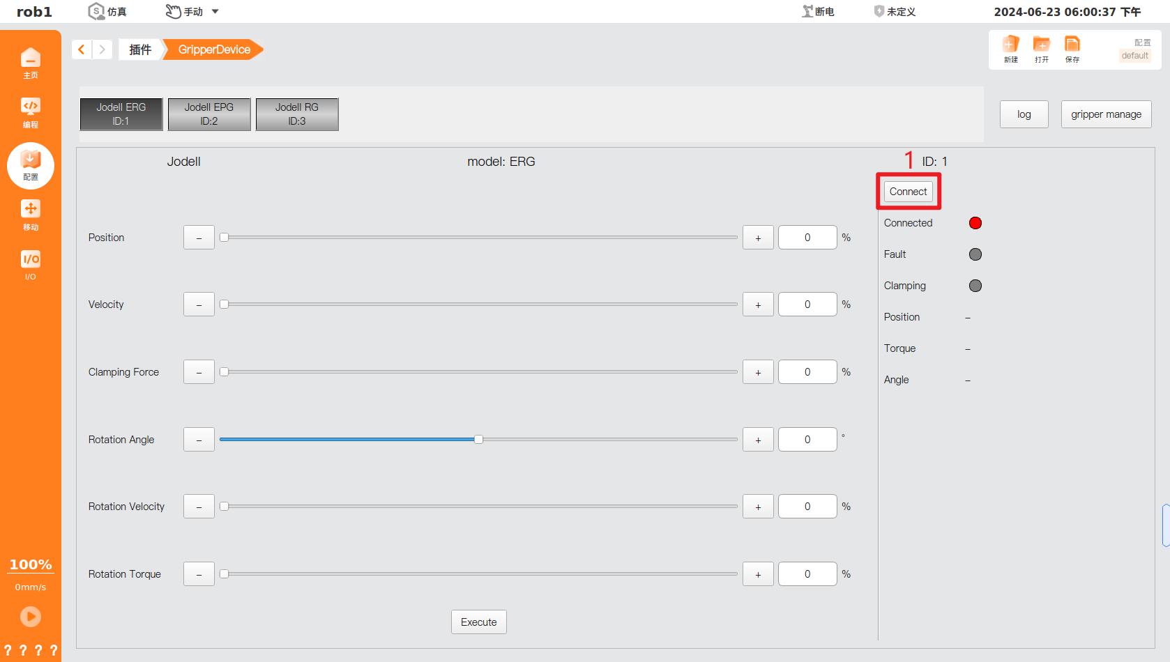Decrease Velocity using the minus stepper
The image size is (1170, 662).
tap(198, 304)
